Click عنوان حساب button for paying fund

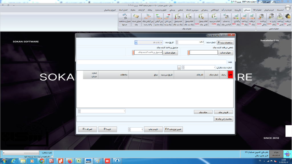170,53
